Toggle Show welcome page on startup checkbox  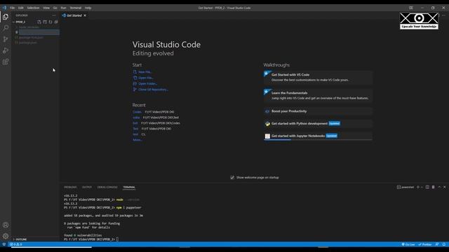pos(232,177)
